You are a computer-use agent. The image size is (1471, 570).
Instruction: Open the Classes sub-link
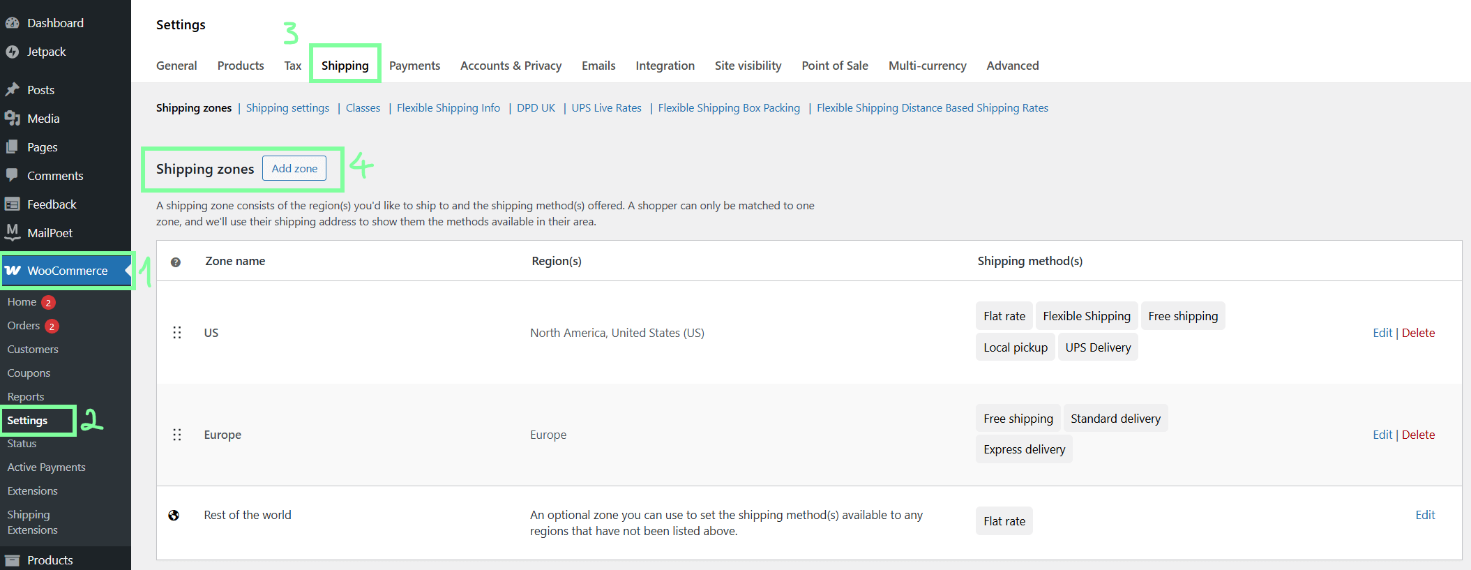(363, 108)
